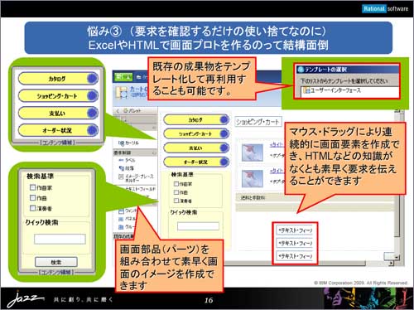Click ショッピング・カート button on editor canvas
Image resolution: width=414 pixels, height=310 pixels.
tap(196, 133)
